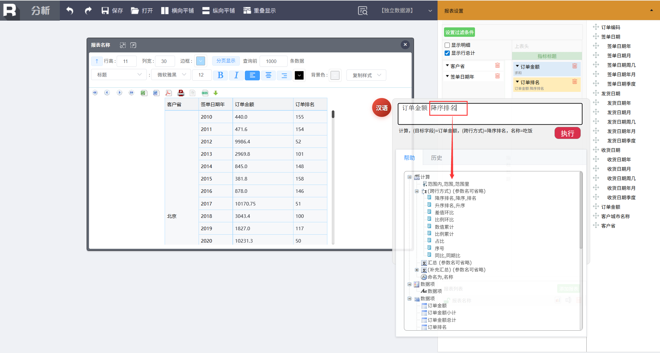
Task: Apply bold formatting with B button
Action: point(220,75)
